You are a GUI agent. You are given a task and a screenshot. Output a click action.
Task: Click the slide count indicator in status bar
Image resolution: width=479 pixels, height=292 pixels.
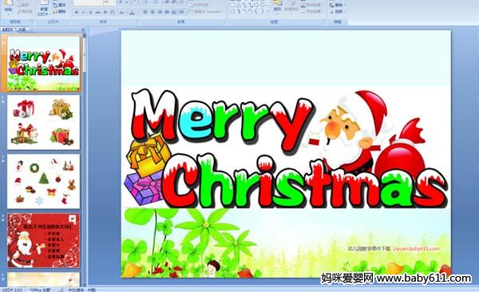12,290
